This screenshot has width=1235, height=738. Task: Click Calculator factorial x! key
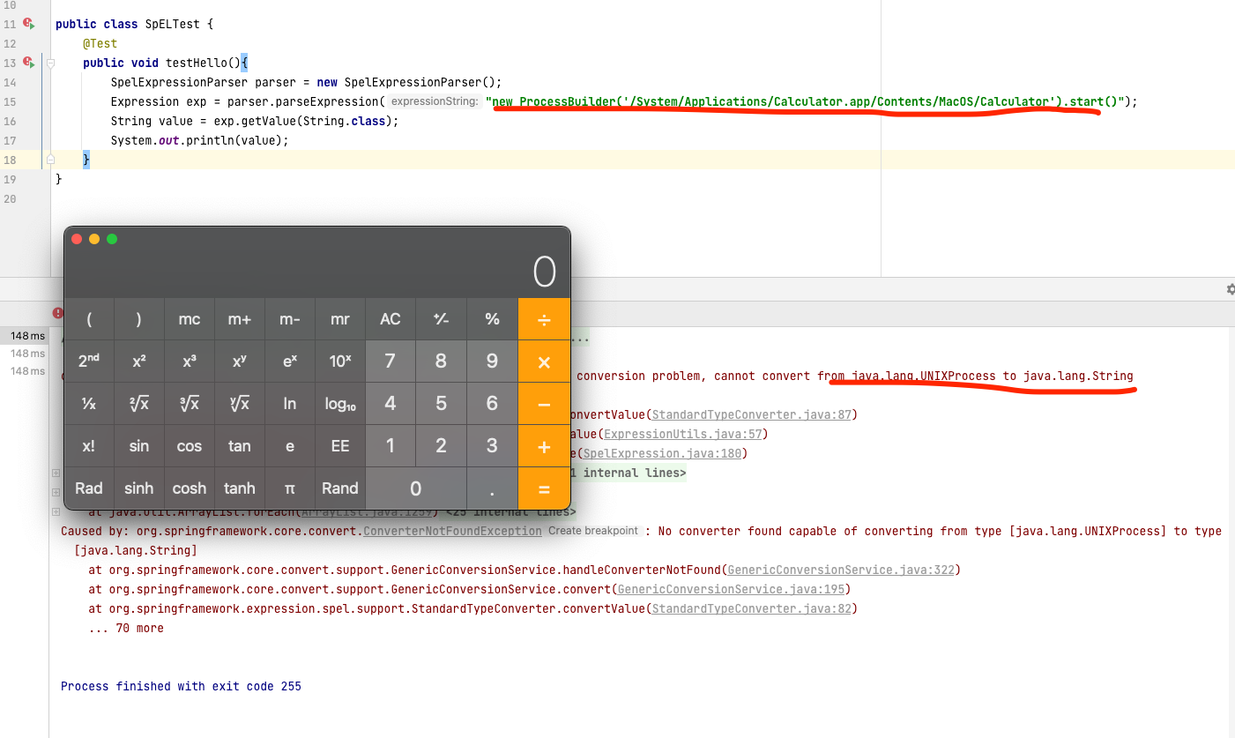pos(89,446)
